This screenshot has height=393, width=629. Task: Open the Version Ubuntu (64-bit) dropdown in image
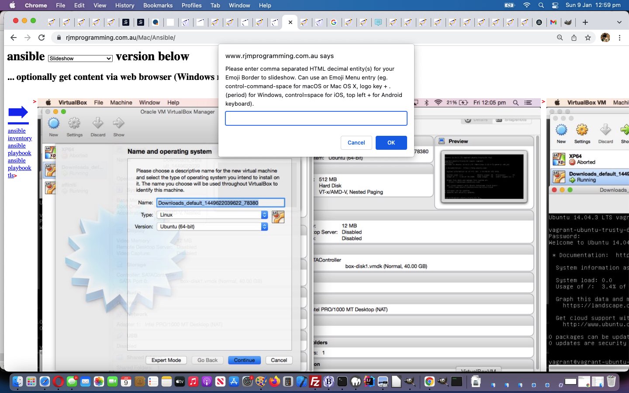tap(212, 227)
